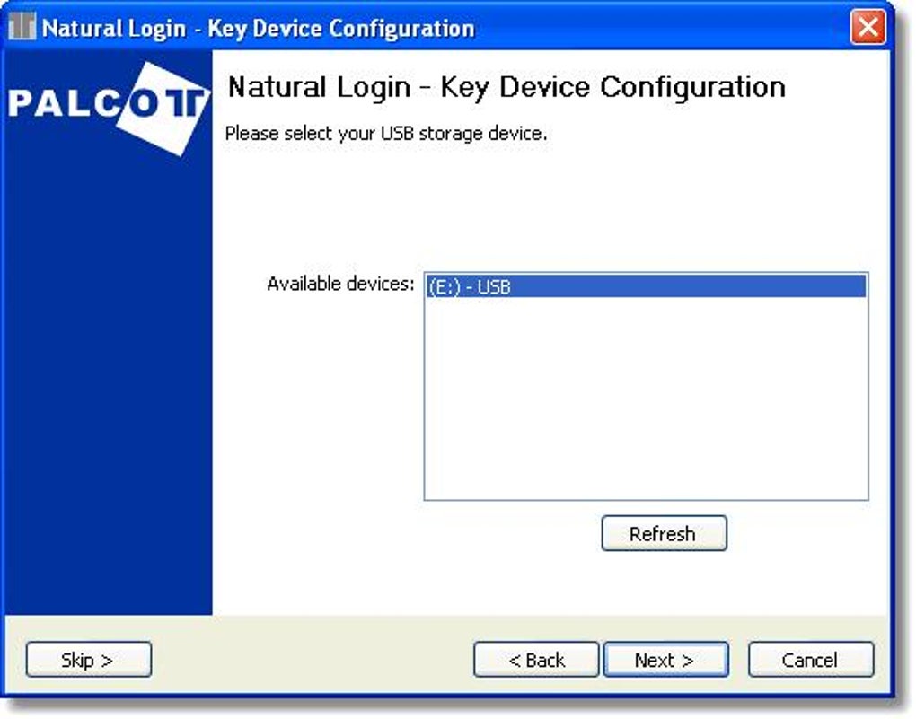The height and width of the screenshot is (719, 916).
Task: Click the 'Available devices:' label
Action: [x=340, y=284]
